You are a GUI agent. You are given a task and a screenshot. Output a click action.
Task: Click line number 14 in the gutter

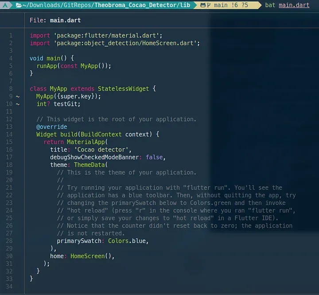[x=9, y=134]
